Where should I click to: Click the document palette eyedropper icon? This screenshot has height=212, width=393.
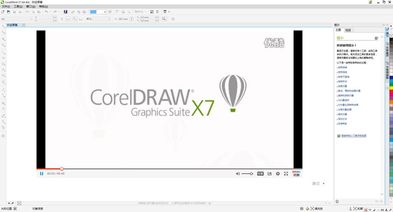tap(13, 203)
